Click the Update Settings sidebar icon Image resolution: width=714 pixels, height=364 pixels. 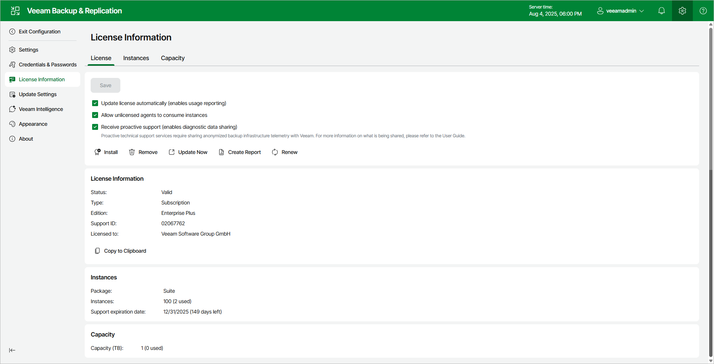[x=12, y=94]
